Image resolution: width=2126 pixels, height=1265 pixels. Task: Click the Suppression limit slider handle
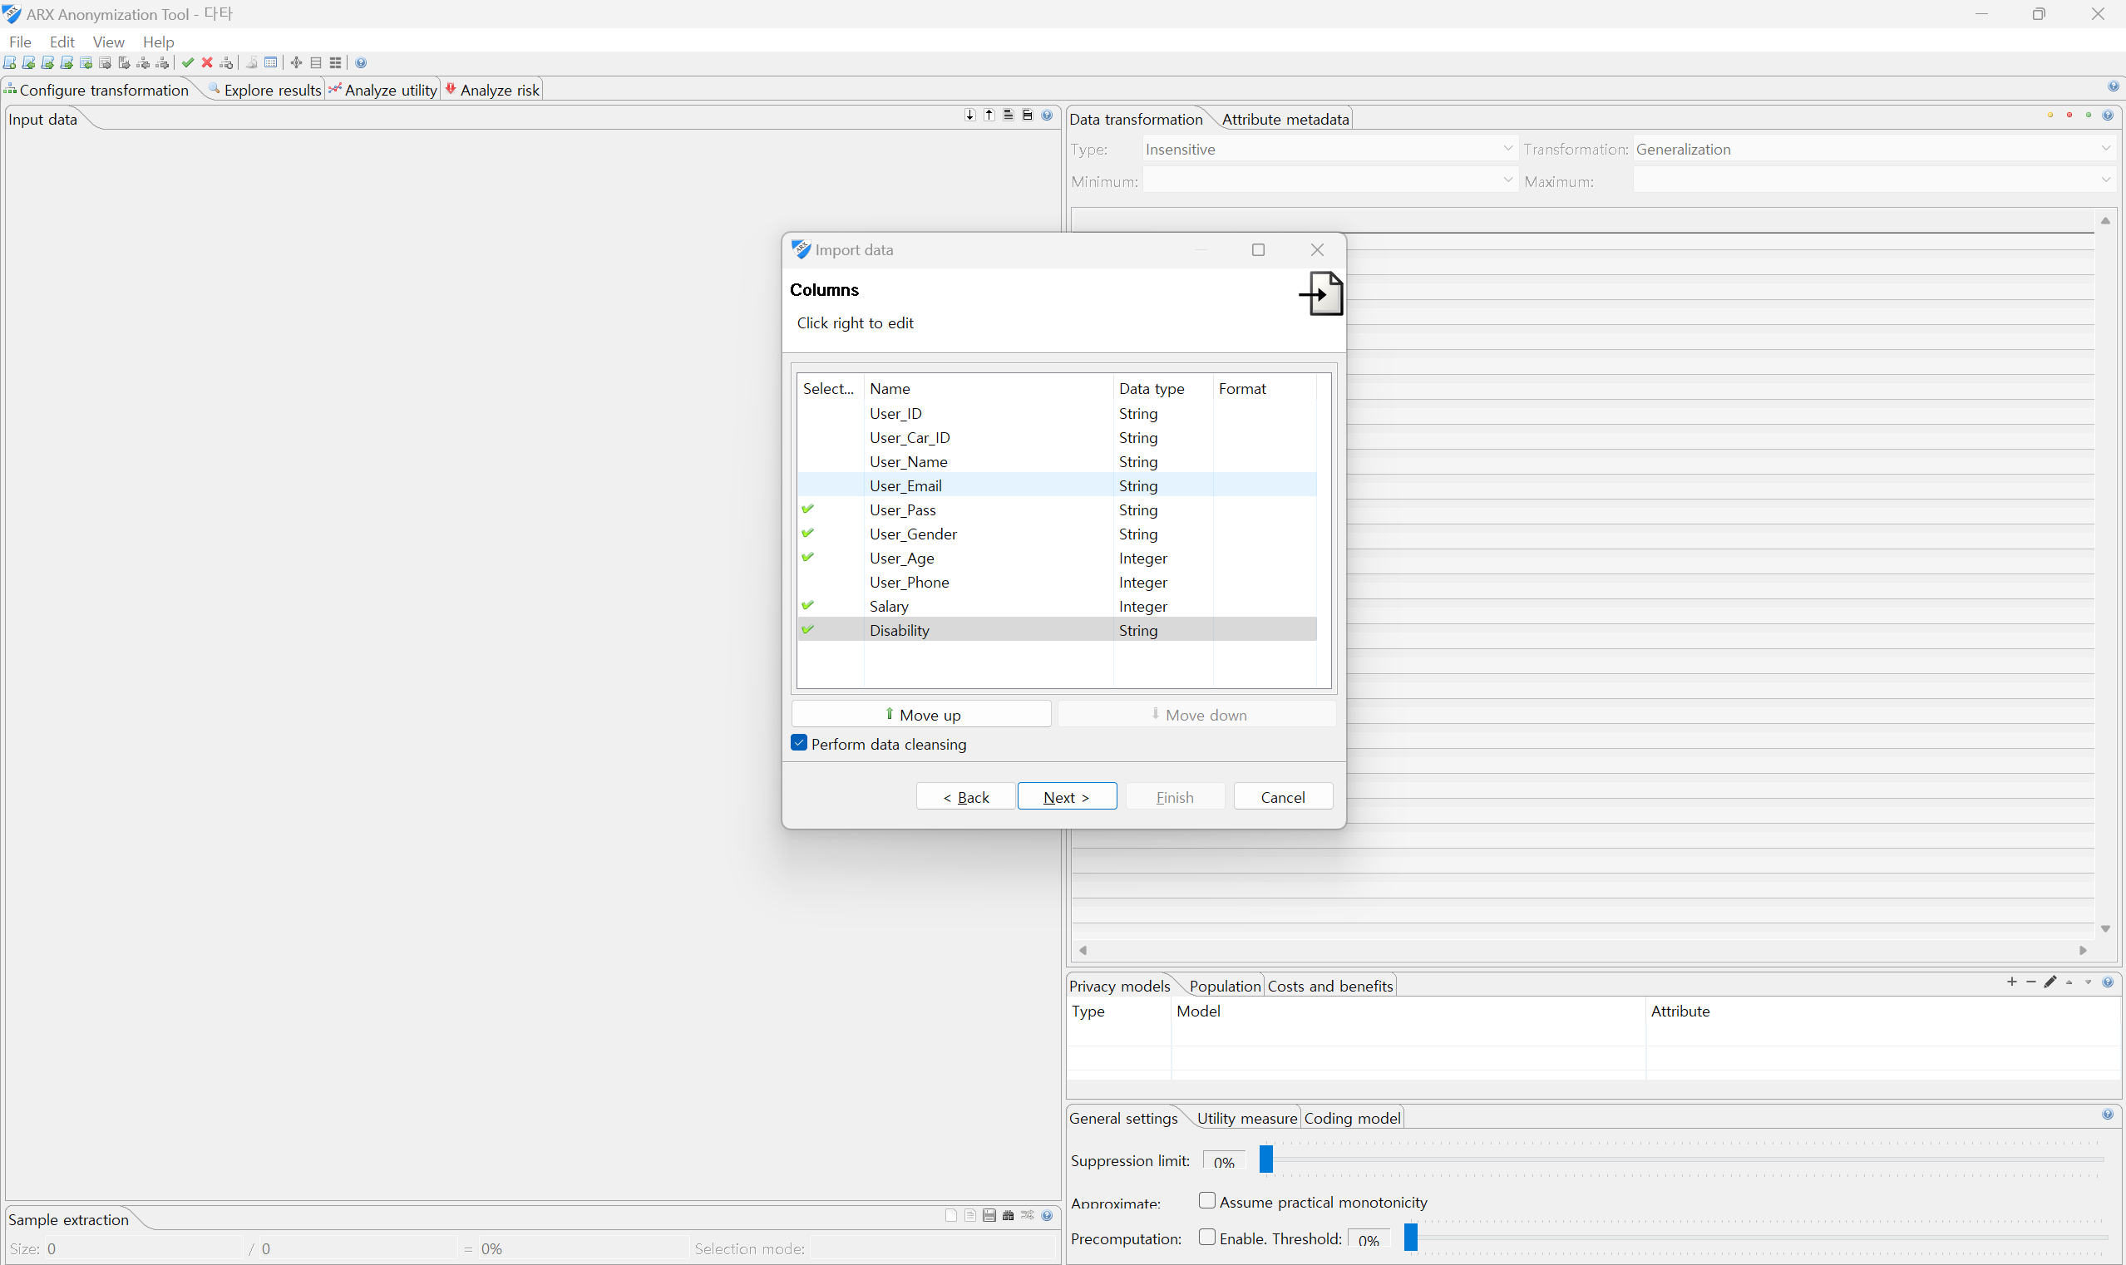click(1266, 1159)
